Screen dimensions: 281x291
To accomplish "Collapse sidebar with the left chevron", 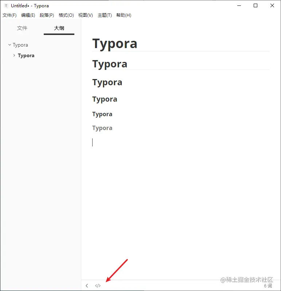I will [87, 286].
